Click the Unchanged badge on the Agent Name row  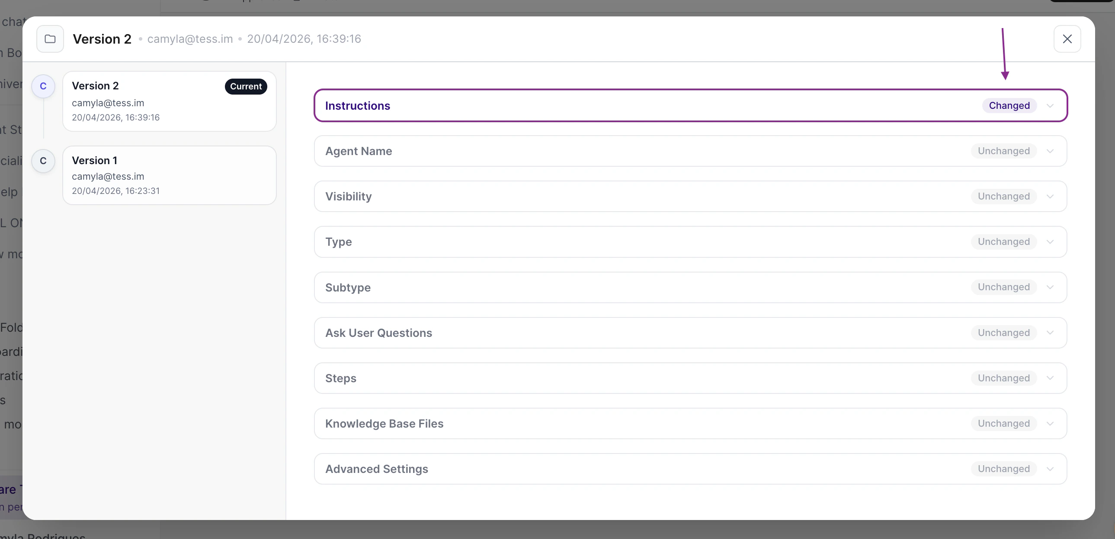1003,151
